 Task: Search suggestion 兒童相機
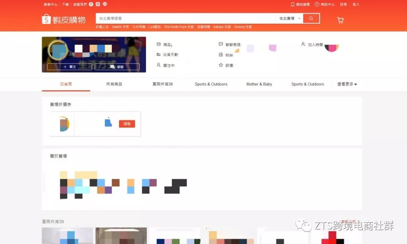point(203,27)
